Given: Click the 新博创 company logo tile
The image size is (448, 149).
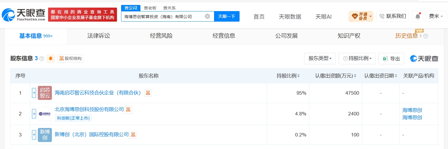Looking at the screenshot, I should coord(45,135).
